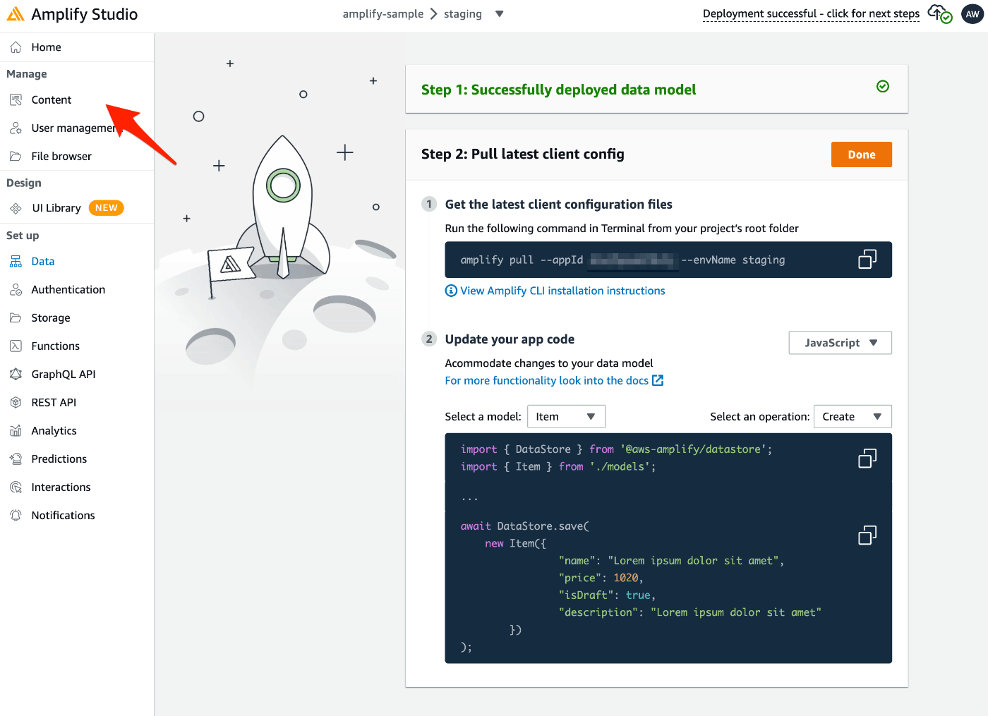Click the Home house icon
Viewport: 988px width, 716px height.
tap(16, 47)
